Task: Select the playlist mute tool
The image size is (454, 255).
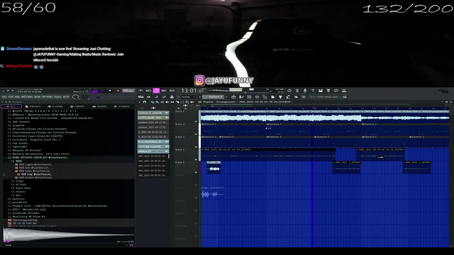Action: click(x=167, y=102)
